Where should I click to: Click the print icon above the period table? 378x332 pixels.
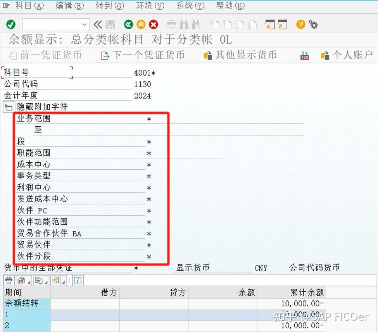pyautogui.click(x=9, y=280)
